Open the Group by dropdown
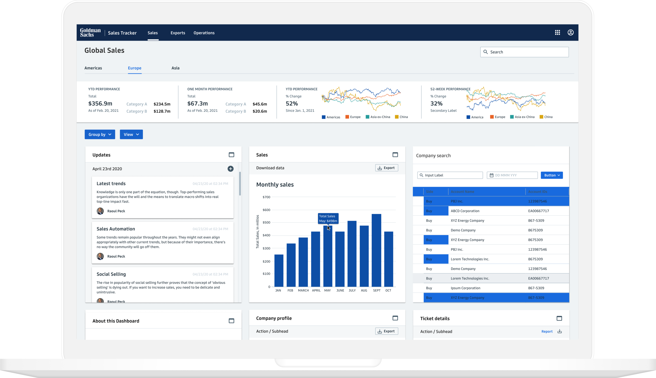 pyautogui.click(x=100, y=134)
